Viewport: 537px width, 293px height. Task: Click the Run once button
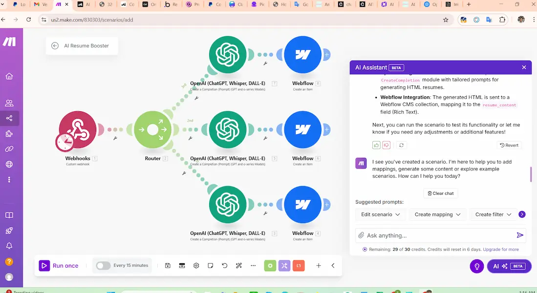[59, 266]
